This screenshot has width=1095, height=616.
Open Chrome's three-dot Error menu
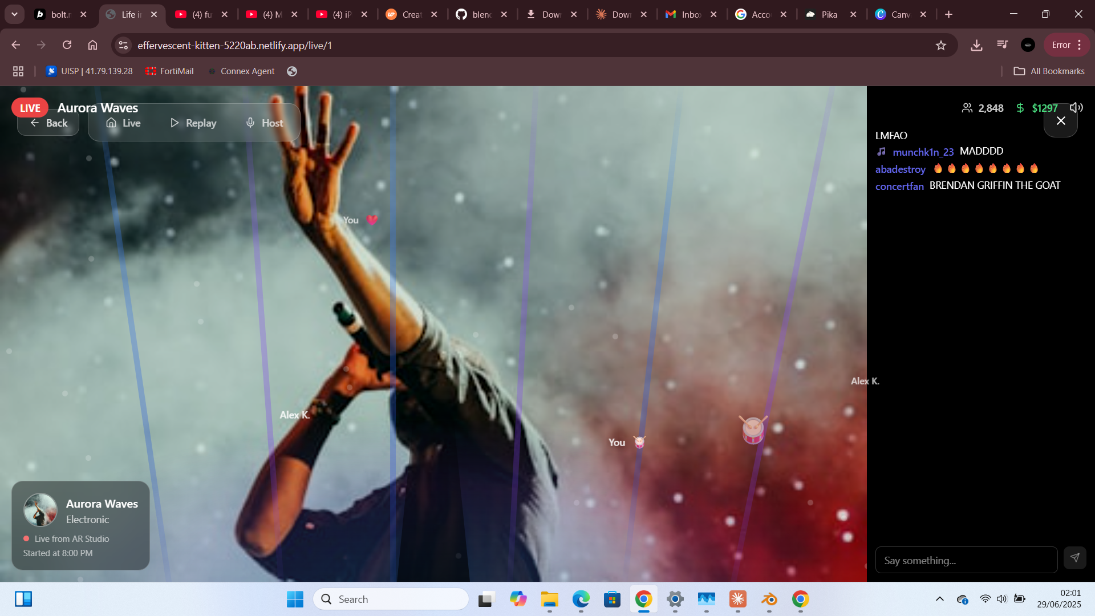pos(1080,45)
